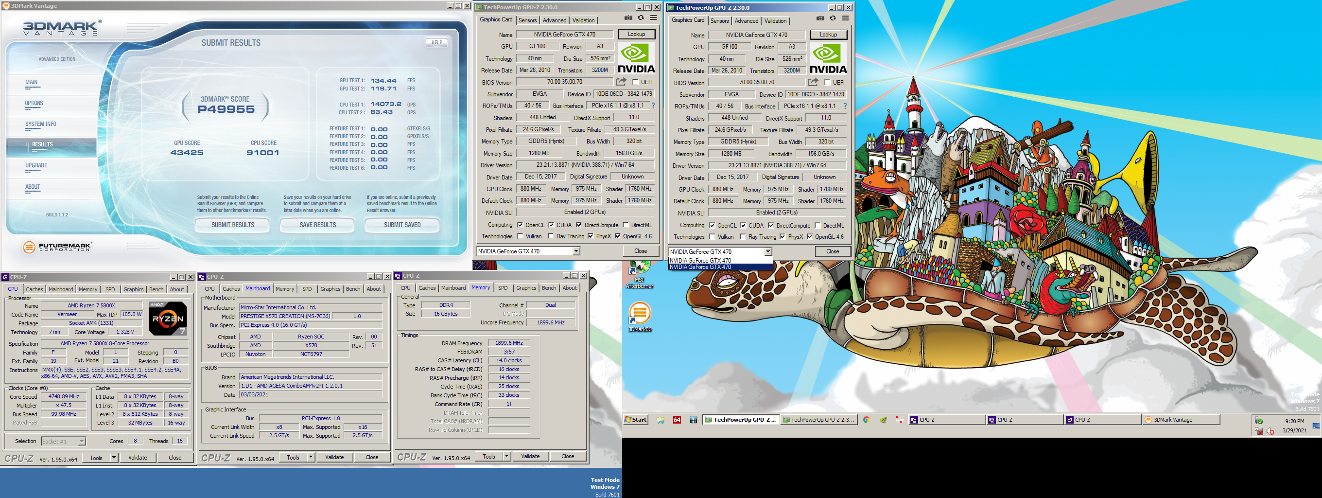
Task: Open Validation tab in right GPU-Z window
Action: (x=775, y=20)
